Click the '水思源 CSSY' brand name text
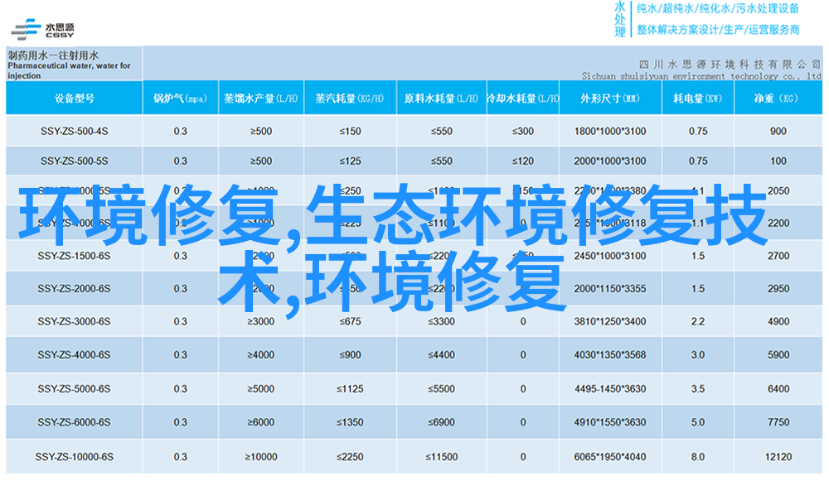The image size is (829, 481). 59,31
